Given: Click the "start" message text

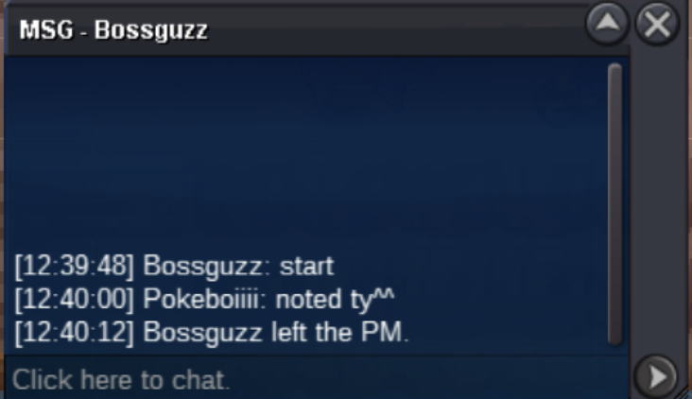Looking at the screenshot, I should pyautogui.click(x=306, y=266).
